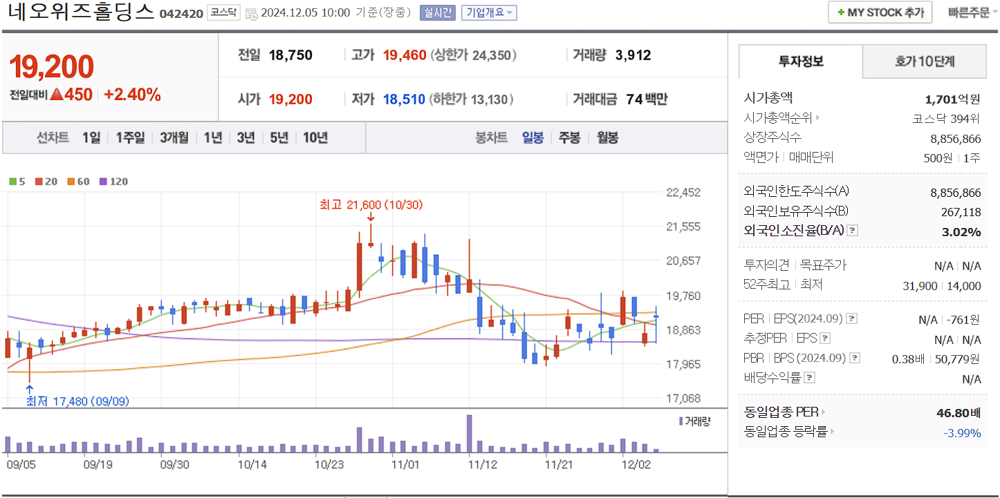Click the 빠른주문 button
The height and width of the screenshot is (498, 1000).
[x=970, y=12]
